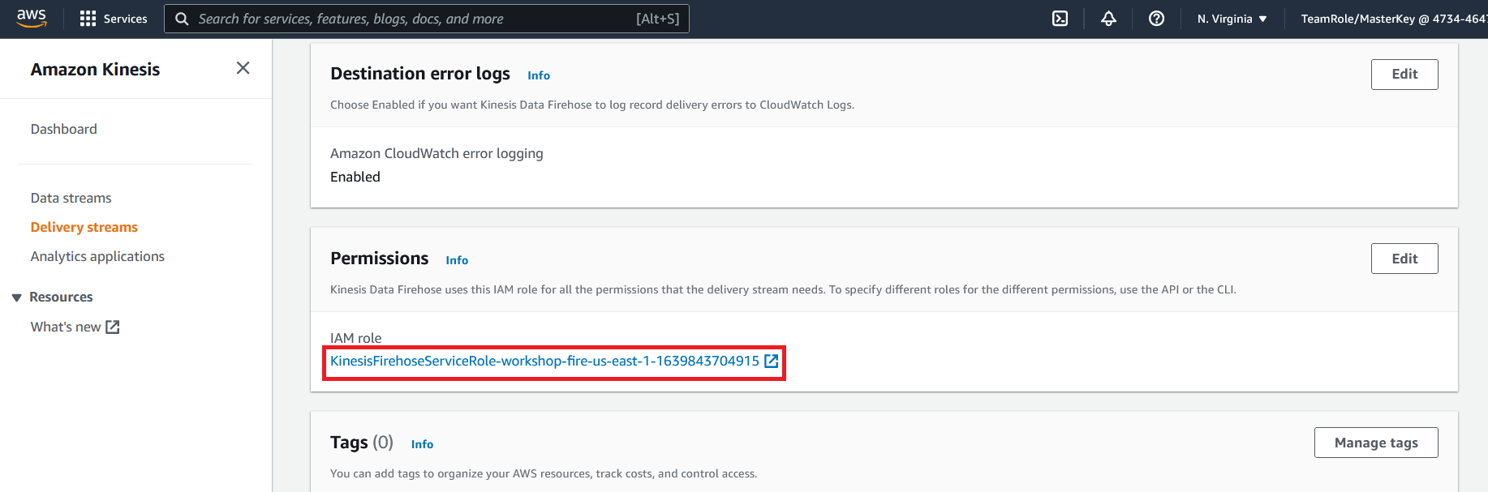Screen dimensions: 1488x492
Task: Open the TeamRole/MasterKey account menu
Action: point(1394,19)
